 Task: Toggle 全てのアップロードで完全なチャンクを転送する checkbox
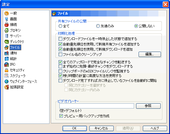point(60,62)
